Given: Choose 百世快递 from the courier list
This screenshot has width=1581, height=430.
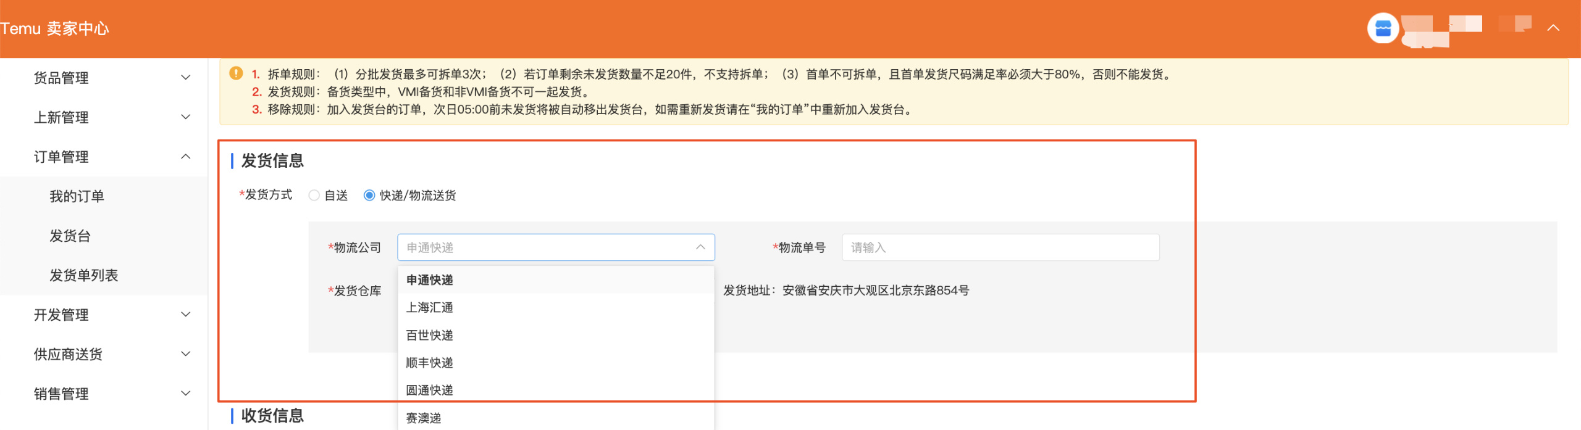Looking at the screenshot, I should pos(556,335).
